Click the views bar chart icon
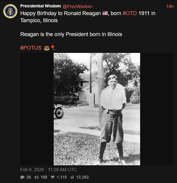Image resolution: width=177 pixels, height=183 pixels. click(x=72, y=177)
